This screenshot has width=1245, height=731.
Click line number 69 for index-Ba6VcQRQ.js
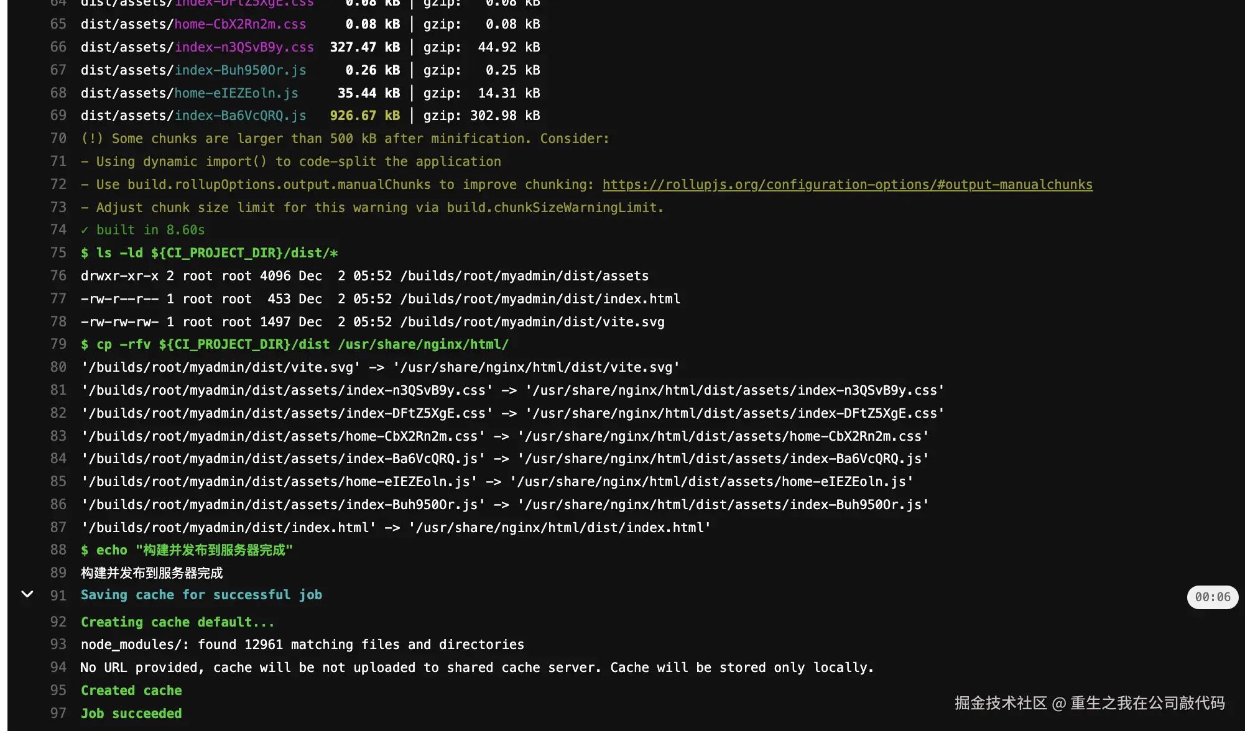(x=58, y=116)
